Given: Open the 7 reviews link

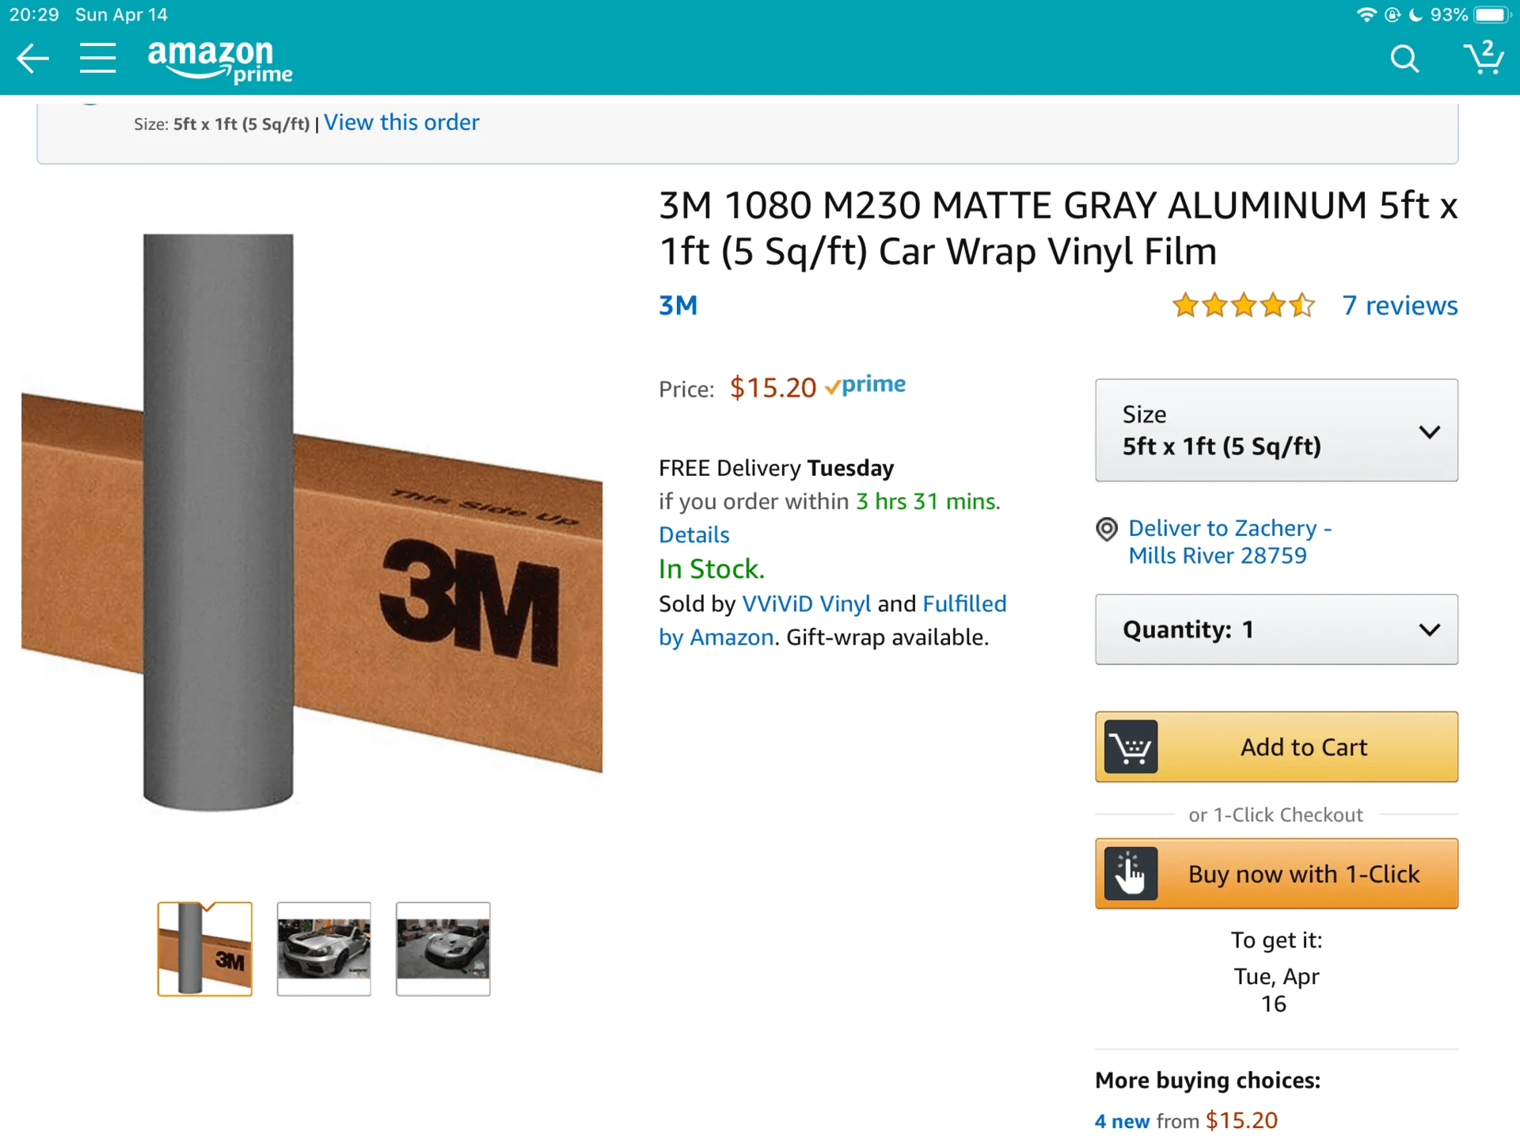Looking at the screenshot, I should [1400, 306].
